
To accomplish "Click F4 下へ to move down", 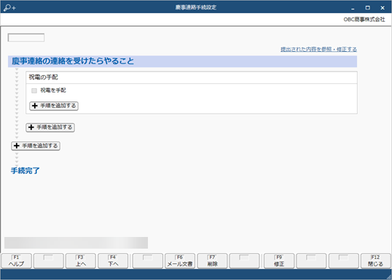I will (113, 261).
